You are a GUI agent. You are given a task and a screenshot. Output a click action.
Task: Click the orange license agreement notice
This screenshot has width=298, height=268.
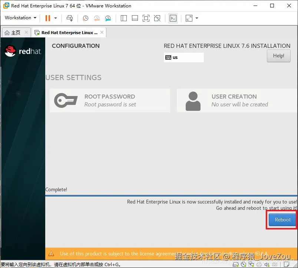pos(172,254)
